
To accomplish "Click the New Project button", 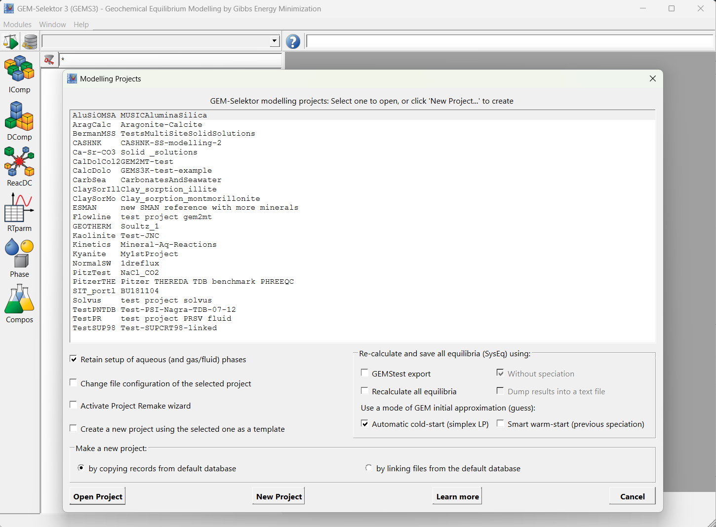I will click(279, 496).
